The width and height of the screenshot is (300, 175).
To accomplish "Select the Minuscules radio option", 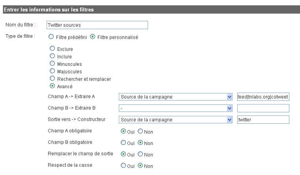I will (x=52, y=63).
